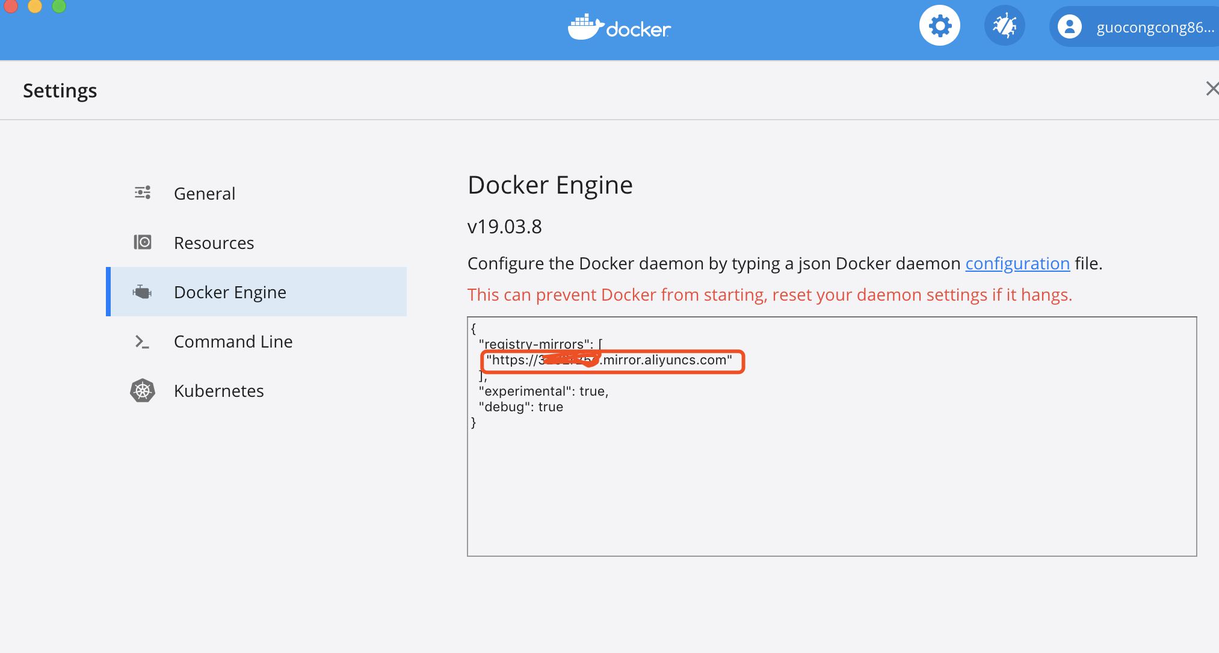Click the troubleshoot bug icon
This screenshot has width=1219, height=653.
tap(1005, 25)
